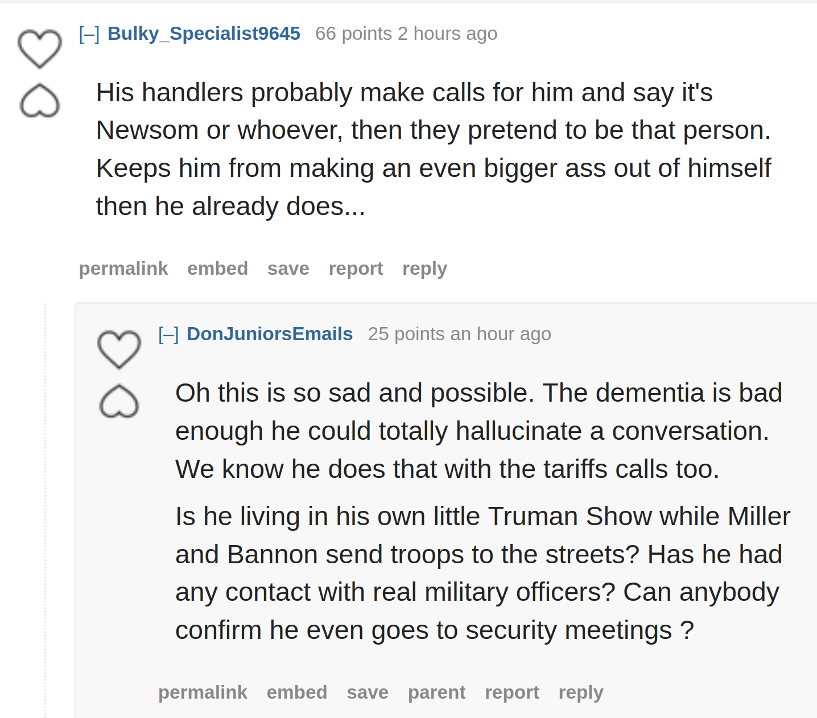
Task: Open permalink for DonJuniorsEmails' reply
Action: click(203, 692)
